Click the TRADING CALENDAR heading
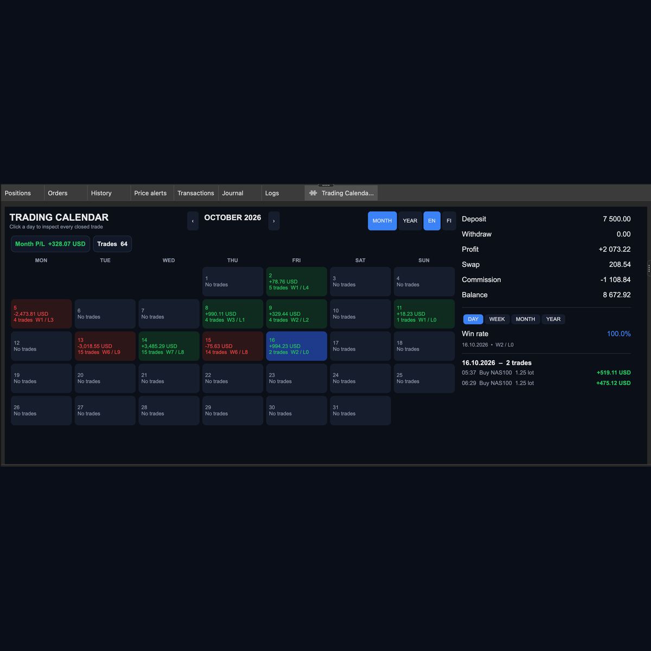Viewport: 651px width, 651px height. click(59, 218)
